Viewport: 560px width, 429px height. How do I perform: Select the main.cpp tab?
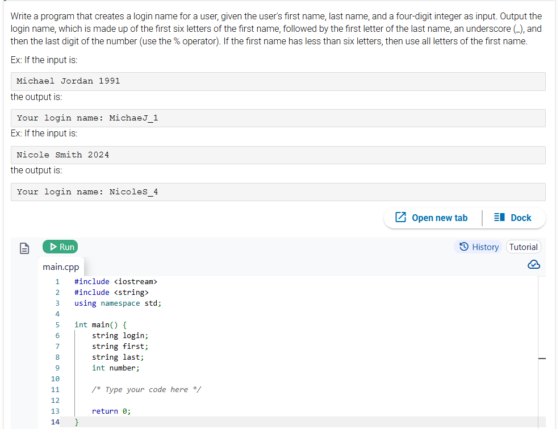point(61,266)
